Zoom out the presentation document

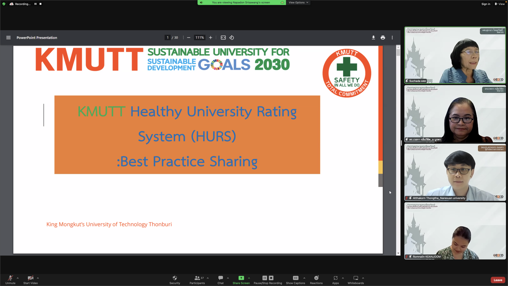click(189, 38)
